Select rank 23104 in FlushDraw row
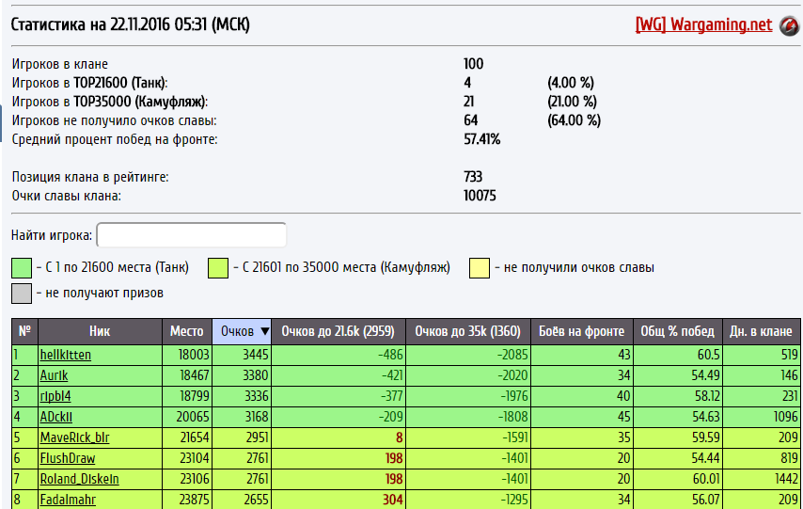803x509 pixels. tap(195, 458)
